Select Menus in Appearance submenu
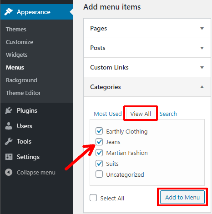 (x=15, y=67)
